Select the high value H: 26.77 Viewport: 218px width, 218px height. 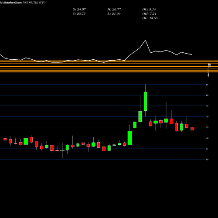pos(114,10)
